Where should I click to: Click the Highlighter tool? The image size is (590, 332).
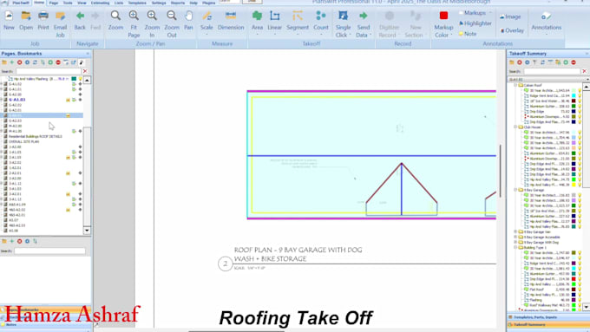pos(475,23)
